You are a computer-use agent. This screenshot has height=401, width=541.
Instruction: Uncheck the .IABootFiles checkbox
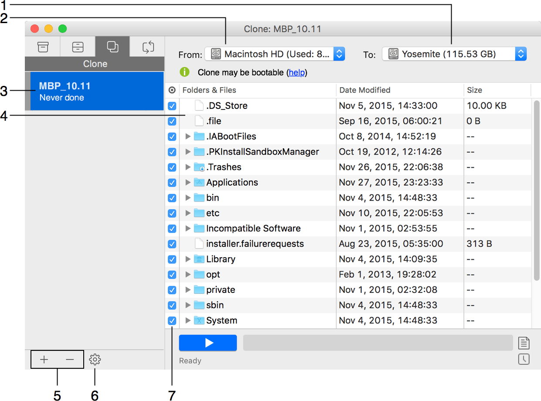click(172, 136)
